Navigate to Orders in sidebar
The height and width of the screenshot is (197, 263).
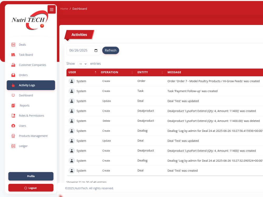click(31, 75)
